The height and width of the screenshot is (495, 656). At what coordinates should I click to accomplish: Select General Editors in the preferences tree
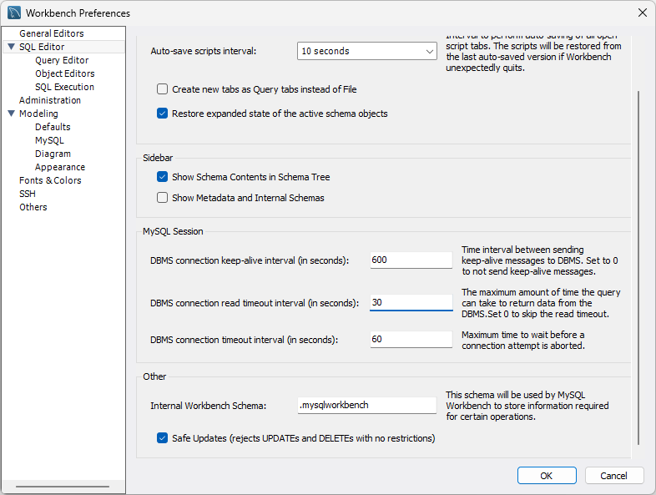point(51,33)
